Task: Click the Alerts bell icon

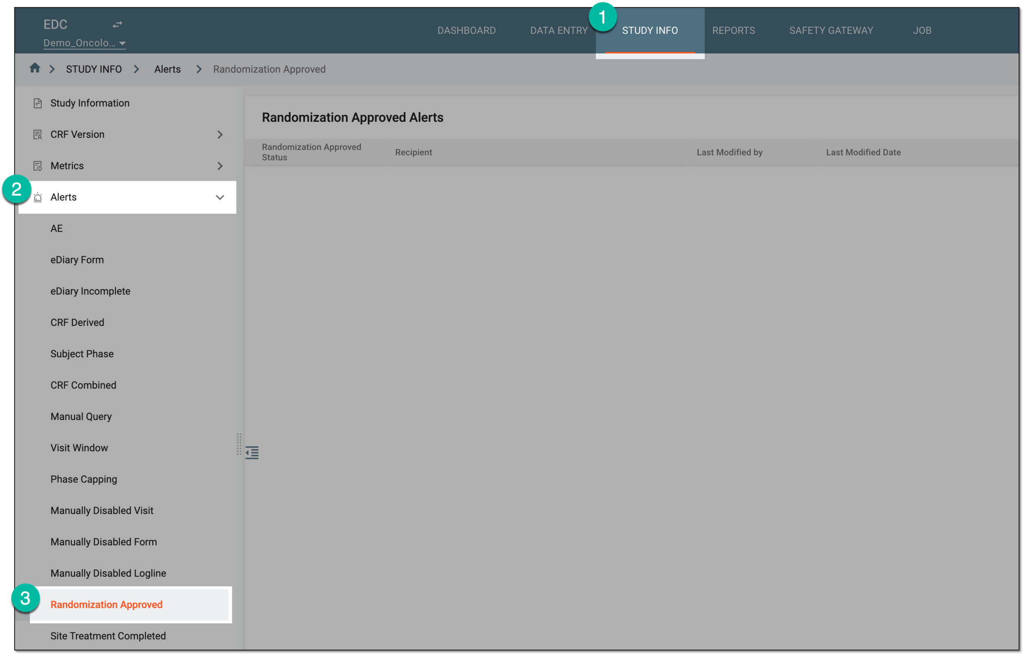Action: coord(37,197)
